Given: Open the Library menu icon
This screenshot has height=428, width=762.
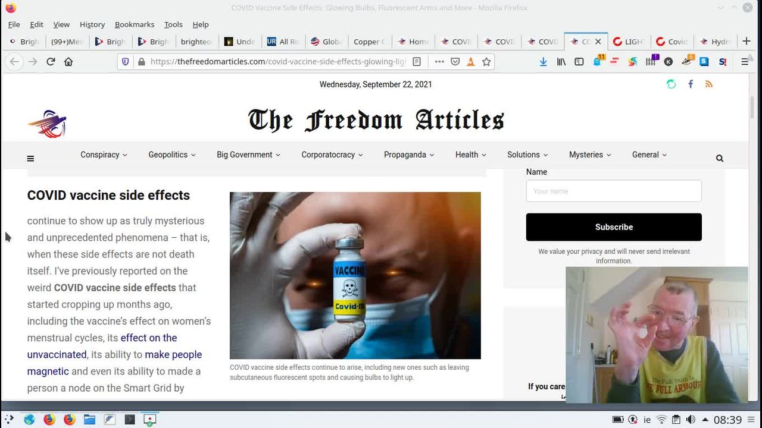Looking at the screenshot, I should tap(561, 62).
